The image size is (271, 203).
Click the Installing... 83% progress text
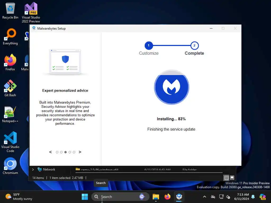171,119
